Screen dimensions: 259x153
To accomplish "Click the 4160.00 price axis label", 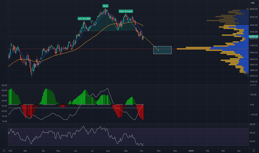I will point(253,46).
